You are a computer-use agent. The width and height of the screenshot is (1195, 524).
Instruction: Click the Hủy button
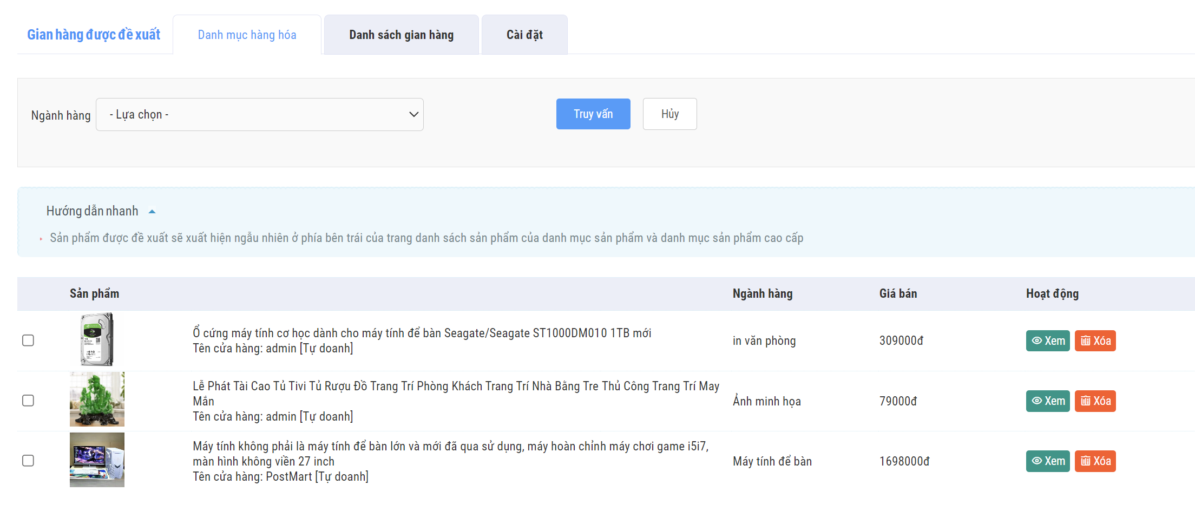pos(669,114)
